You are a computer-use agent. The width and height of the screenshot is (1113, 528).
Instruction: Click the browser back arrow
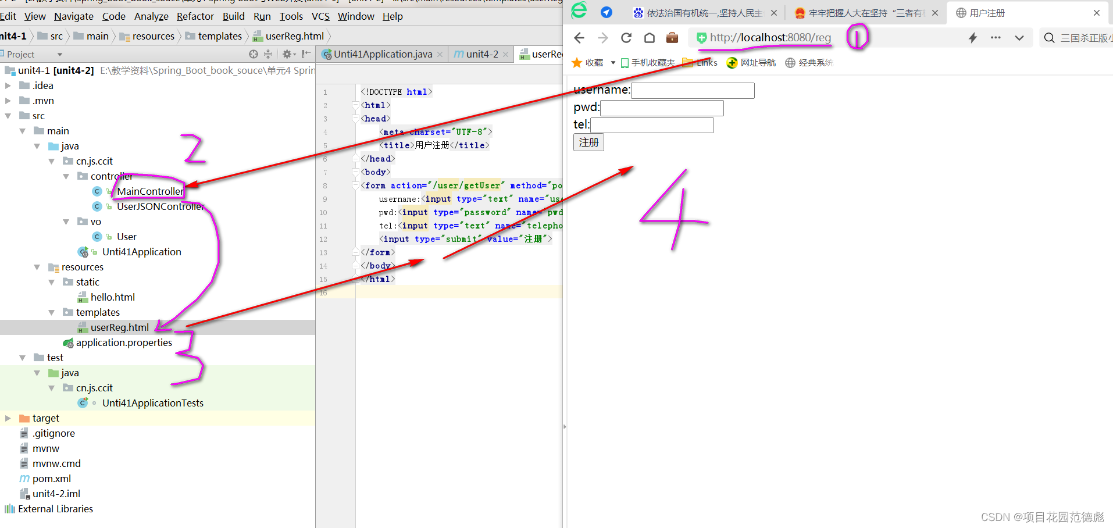579,38
